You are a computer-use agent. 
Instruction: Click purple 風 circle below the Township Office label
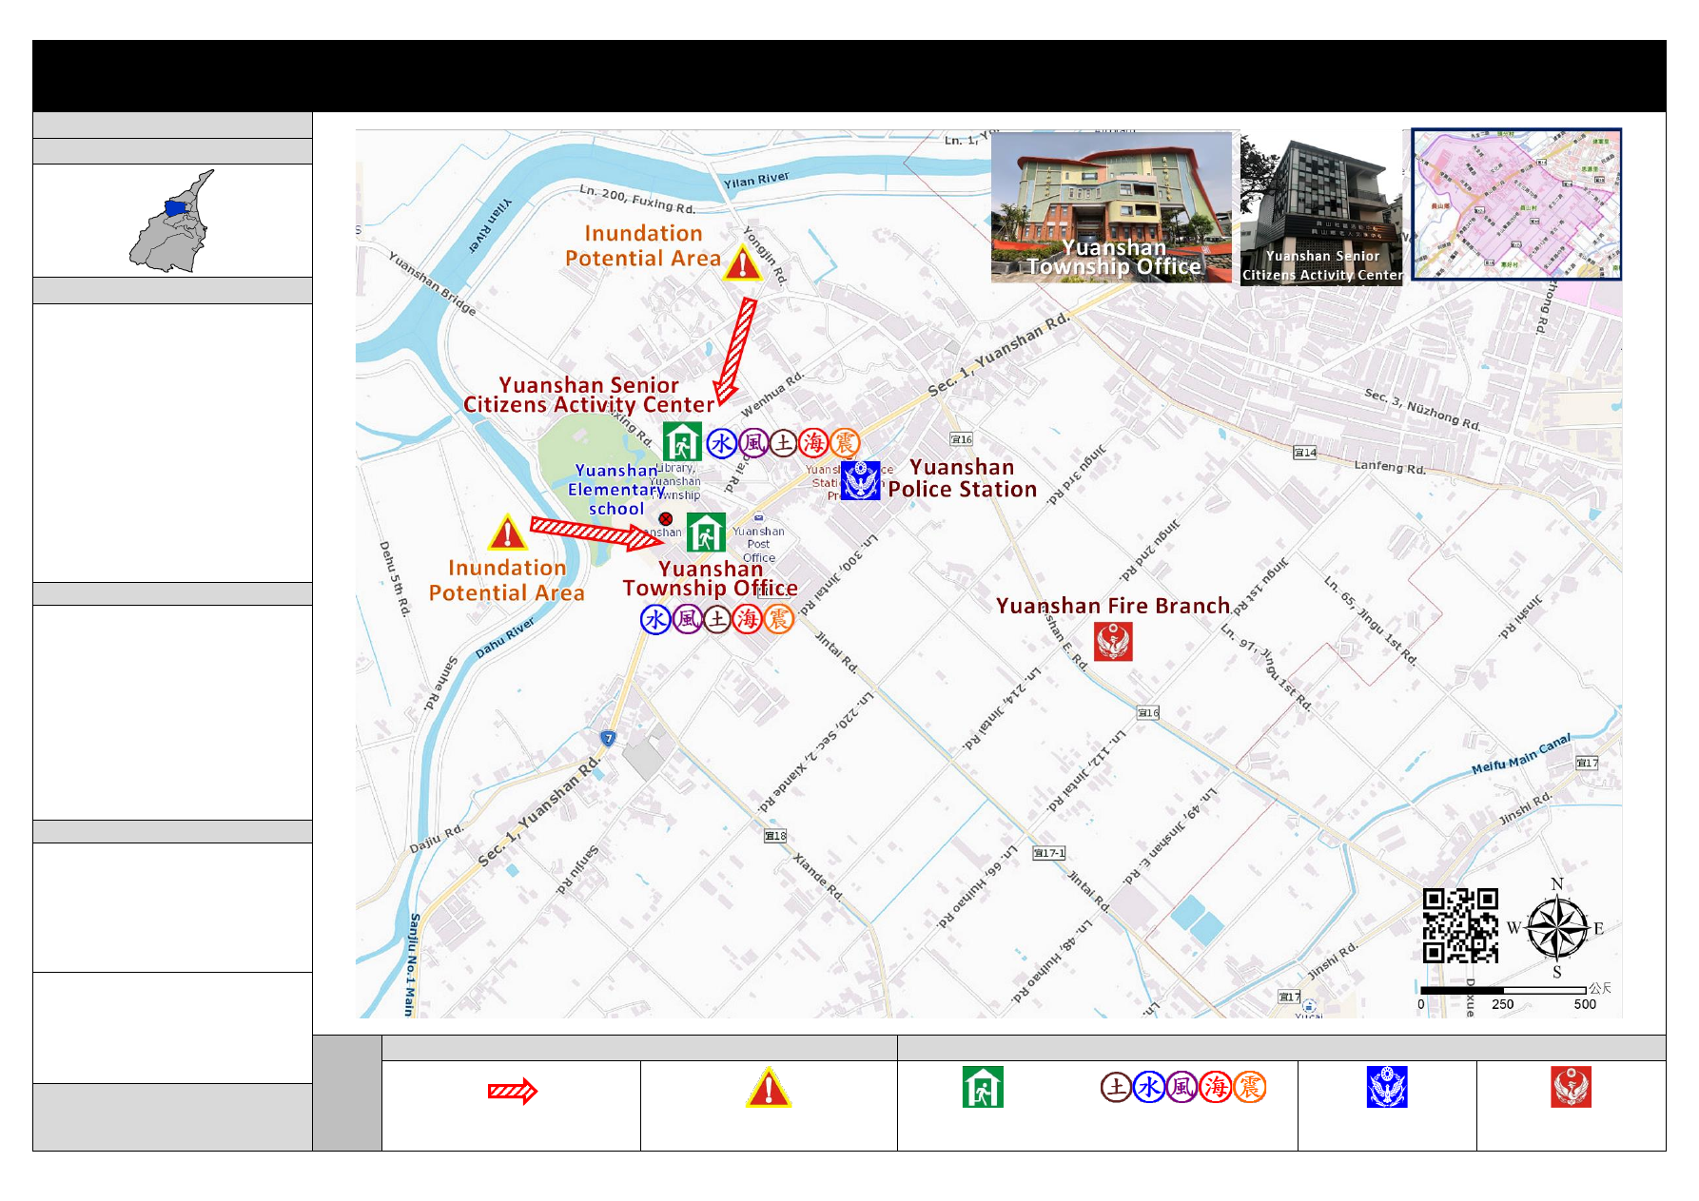pyautogui.click(x=688, y=620)
